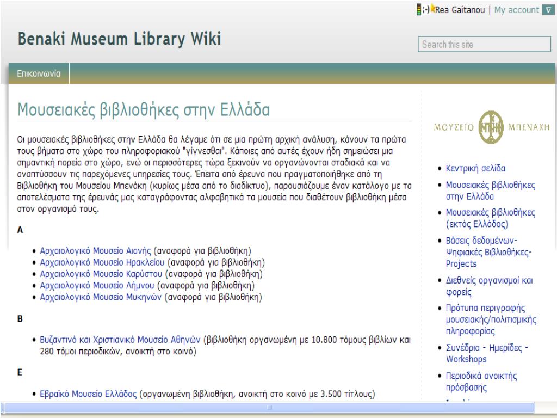Open Διεθνείς οργανισμοί και φορείς link
Screen dimensions: 557x418
[x=489, y=286]
